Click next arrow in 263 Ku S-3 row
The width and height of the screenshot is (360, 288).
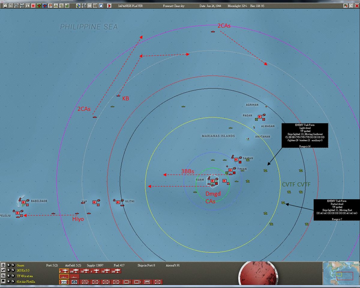[x=13, y=270]
